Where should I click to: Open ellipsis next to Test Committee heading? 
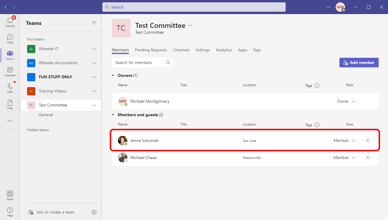tap(190, 25)
